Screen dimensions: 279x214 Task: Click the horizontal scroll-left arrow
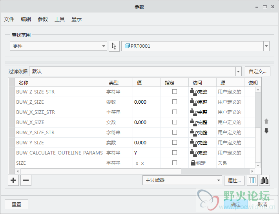(x=18, y=171)
